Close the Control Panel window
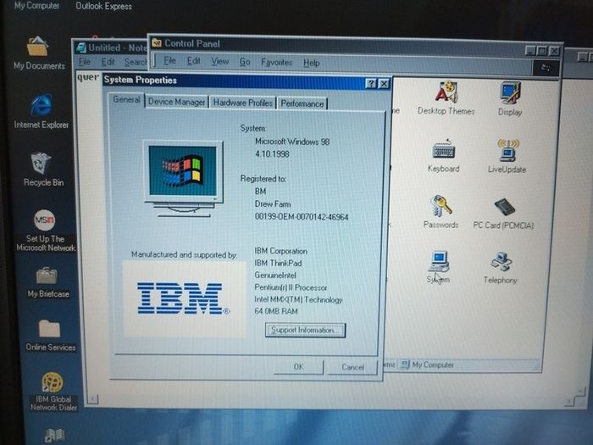Image resolution: width=593 pixels, height=445 pixels. [x=554, y=51]
